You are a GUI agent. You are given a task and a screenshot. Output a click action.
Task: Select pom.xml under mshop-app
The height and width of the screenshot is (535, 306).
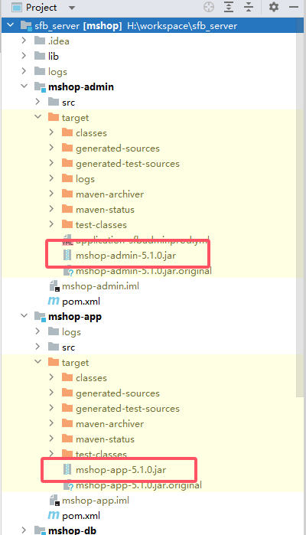81,516
